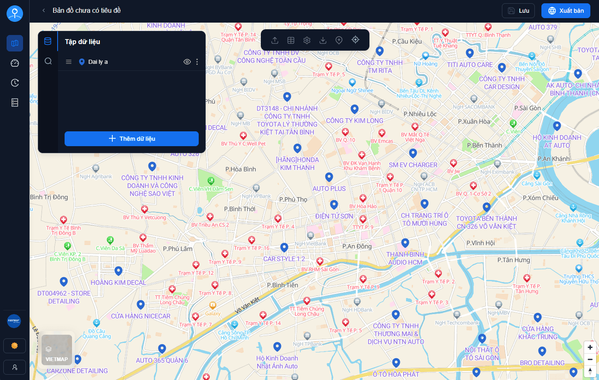Image resolution: width=599 pixels, height=380 pixels.
Task: Click the blue pin above AUTO PLUS
Action: (x=329, y=177)
